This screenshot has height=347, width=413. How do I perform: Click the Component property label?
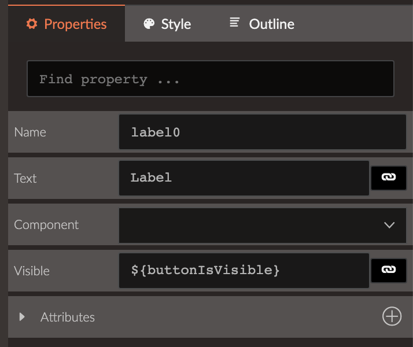coord(46,224)
